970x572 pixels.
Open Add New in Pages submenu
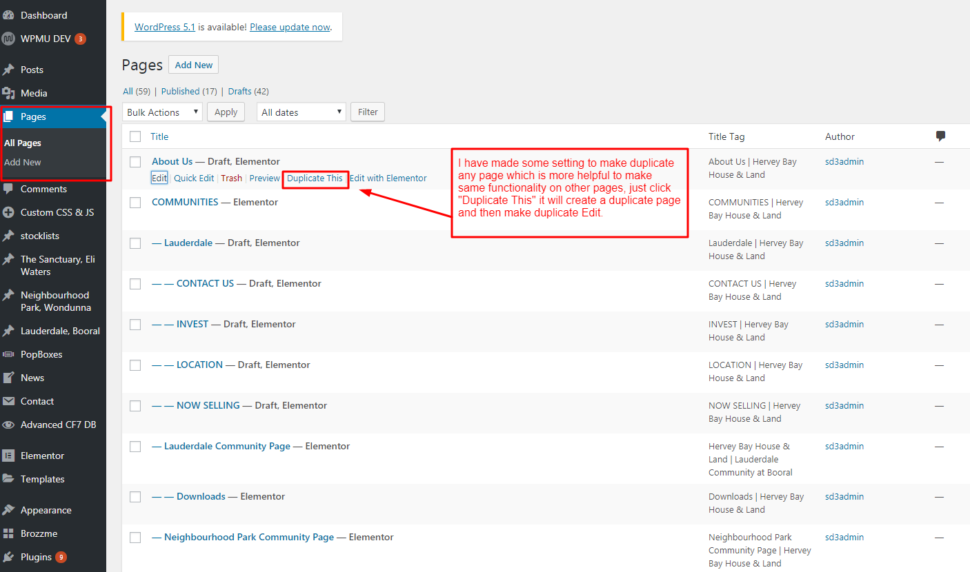pyautogui.click(x=23, y=162)
